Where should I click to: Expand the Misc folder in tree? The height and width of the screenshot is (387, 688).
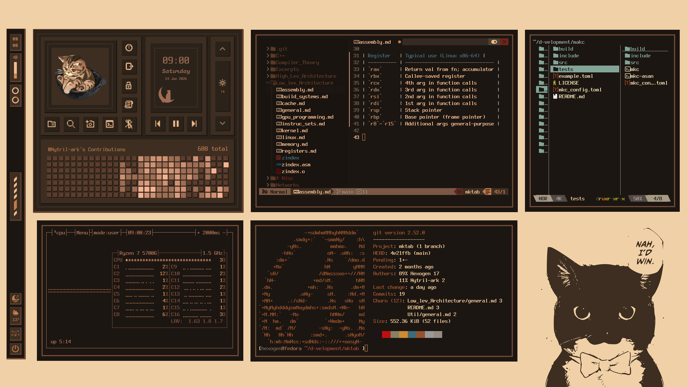click(280, 178)
